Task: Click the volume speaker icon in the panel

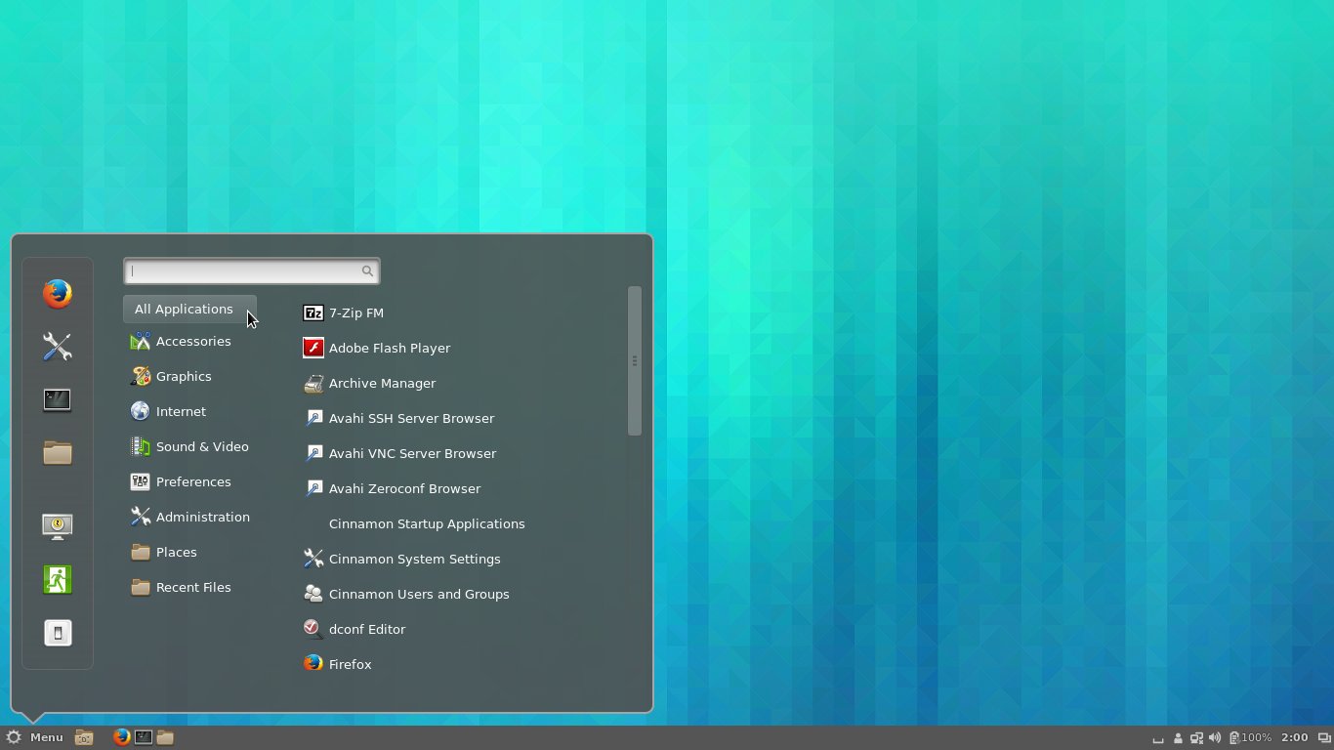Action: click(1215, 738)
